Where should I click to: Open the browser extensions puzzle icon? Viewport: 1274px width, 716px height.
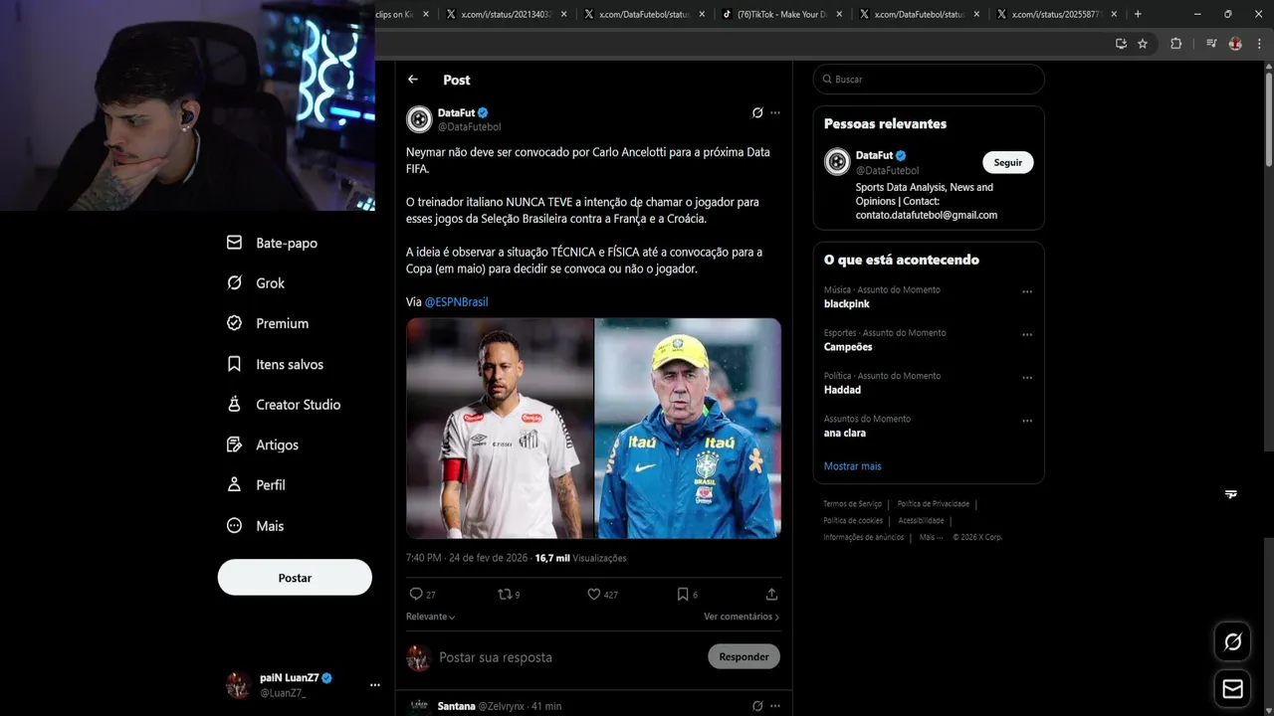click(1175, 44)
